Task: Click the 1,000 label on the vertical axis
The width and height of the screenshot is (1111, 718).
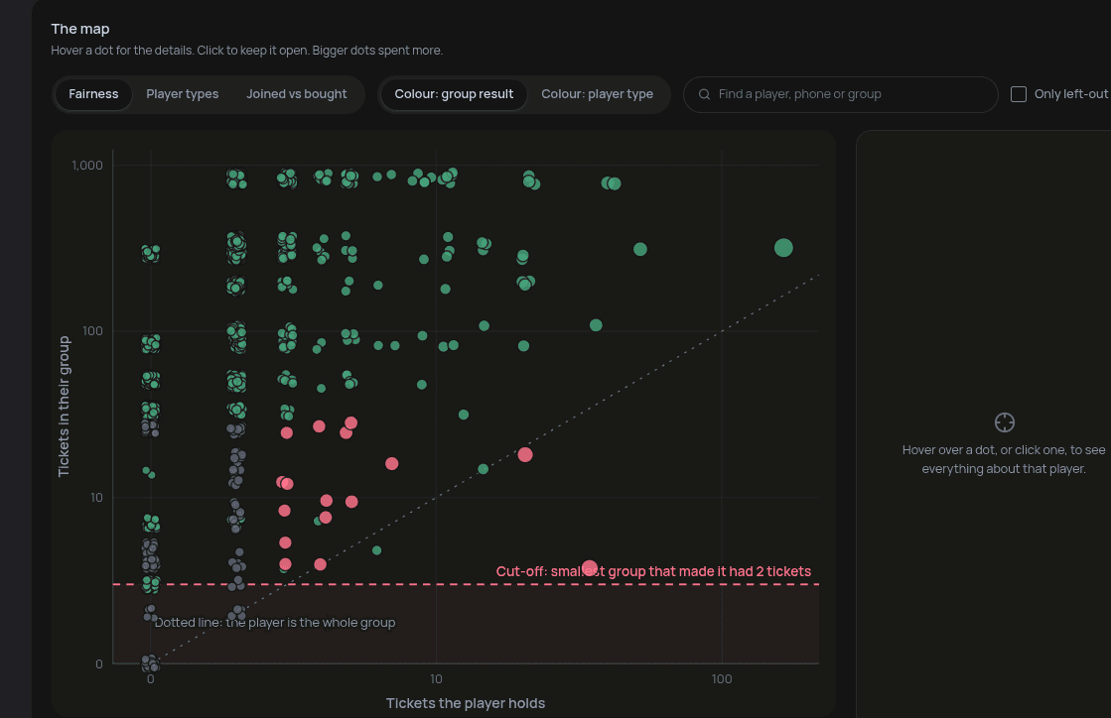Action: click(x=87, y=165)
